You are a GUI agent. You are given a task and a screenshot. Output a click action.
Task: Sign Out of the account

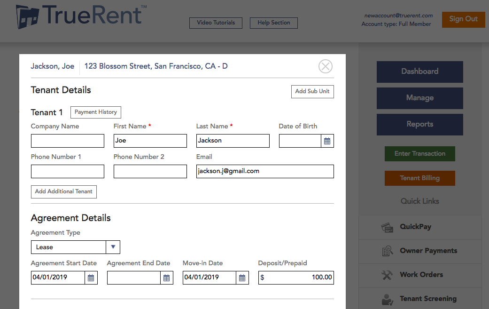[x=463, y=19]
